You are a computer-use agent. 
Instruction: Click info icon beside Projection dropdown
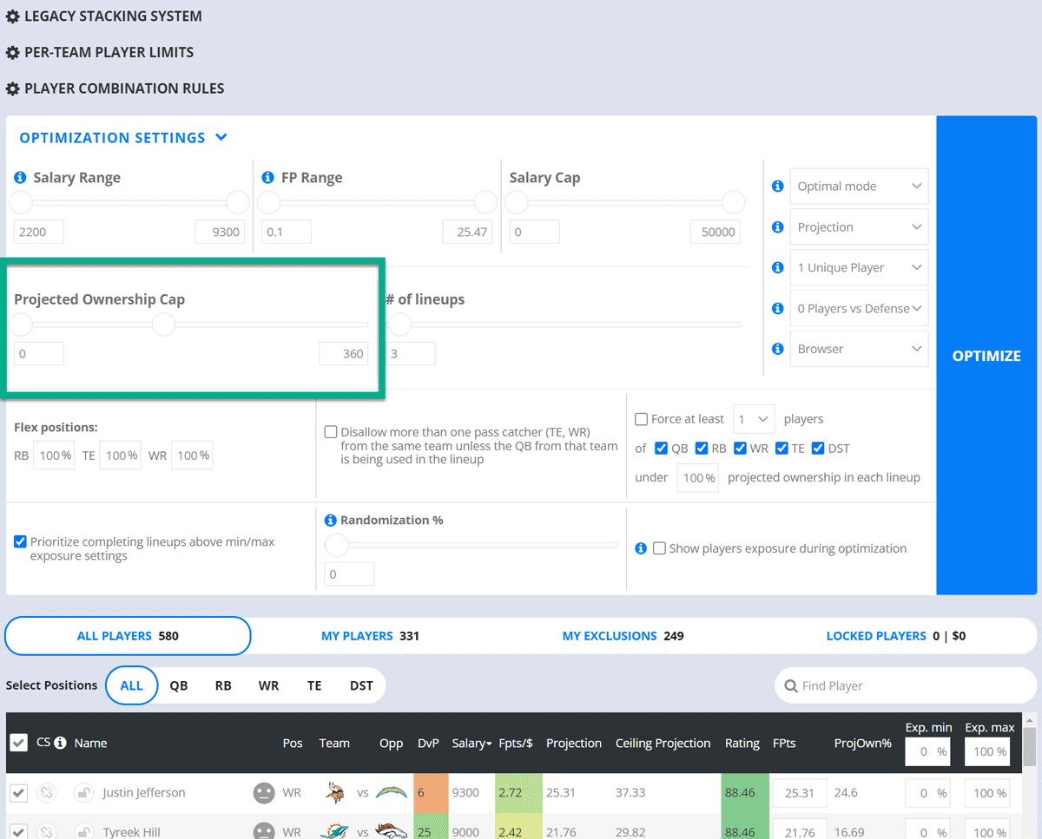point(778,227)
